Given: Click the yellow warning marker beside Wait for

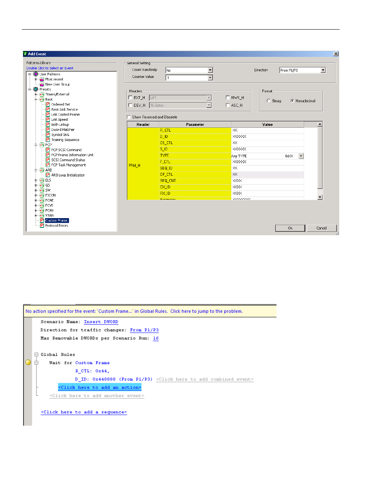Looking at the screenshot, I should (28, 363).
